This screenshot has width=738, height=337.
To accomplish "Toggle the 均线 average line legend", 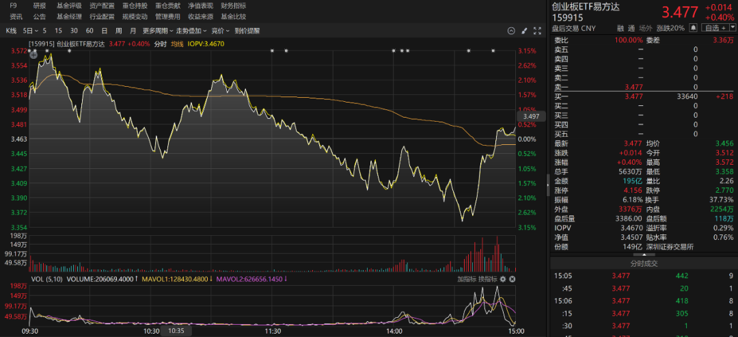I will [177, 44].
